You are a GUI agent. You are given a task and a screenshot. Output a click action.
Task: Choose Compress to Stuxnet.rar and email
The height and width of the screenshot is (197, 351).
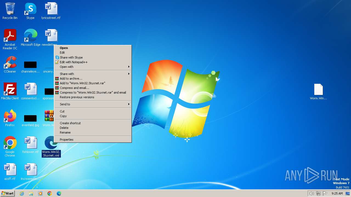pyautogui.click(x=93, y=92)
